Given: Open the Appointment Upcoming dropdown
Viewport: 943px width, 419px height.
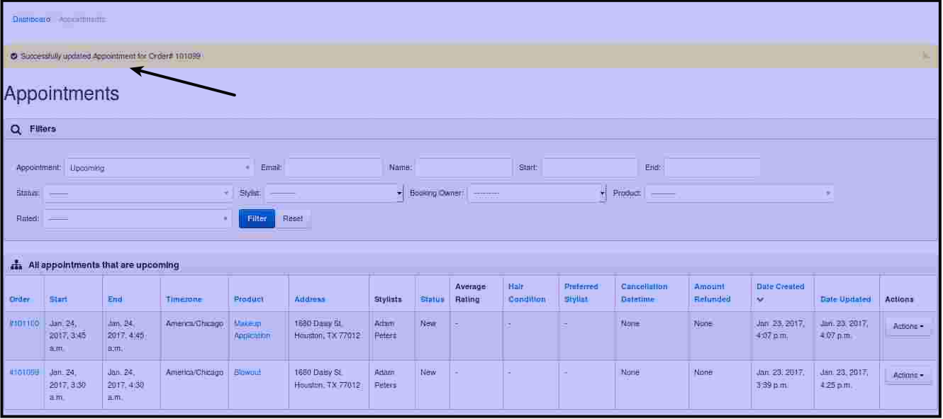Looking at the screenshot, I should pyautogui.click(x=160, y=168).
